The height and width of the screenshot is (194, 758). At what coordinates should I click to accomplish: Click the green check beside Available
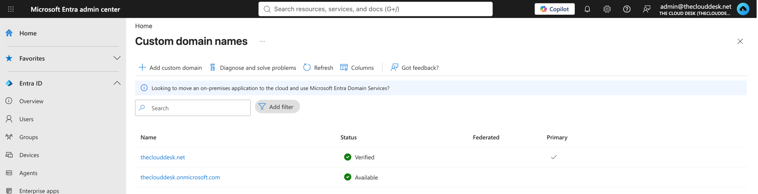point(348,177)
